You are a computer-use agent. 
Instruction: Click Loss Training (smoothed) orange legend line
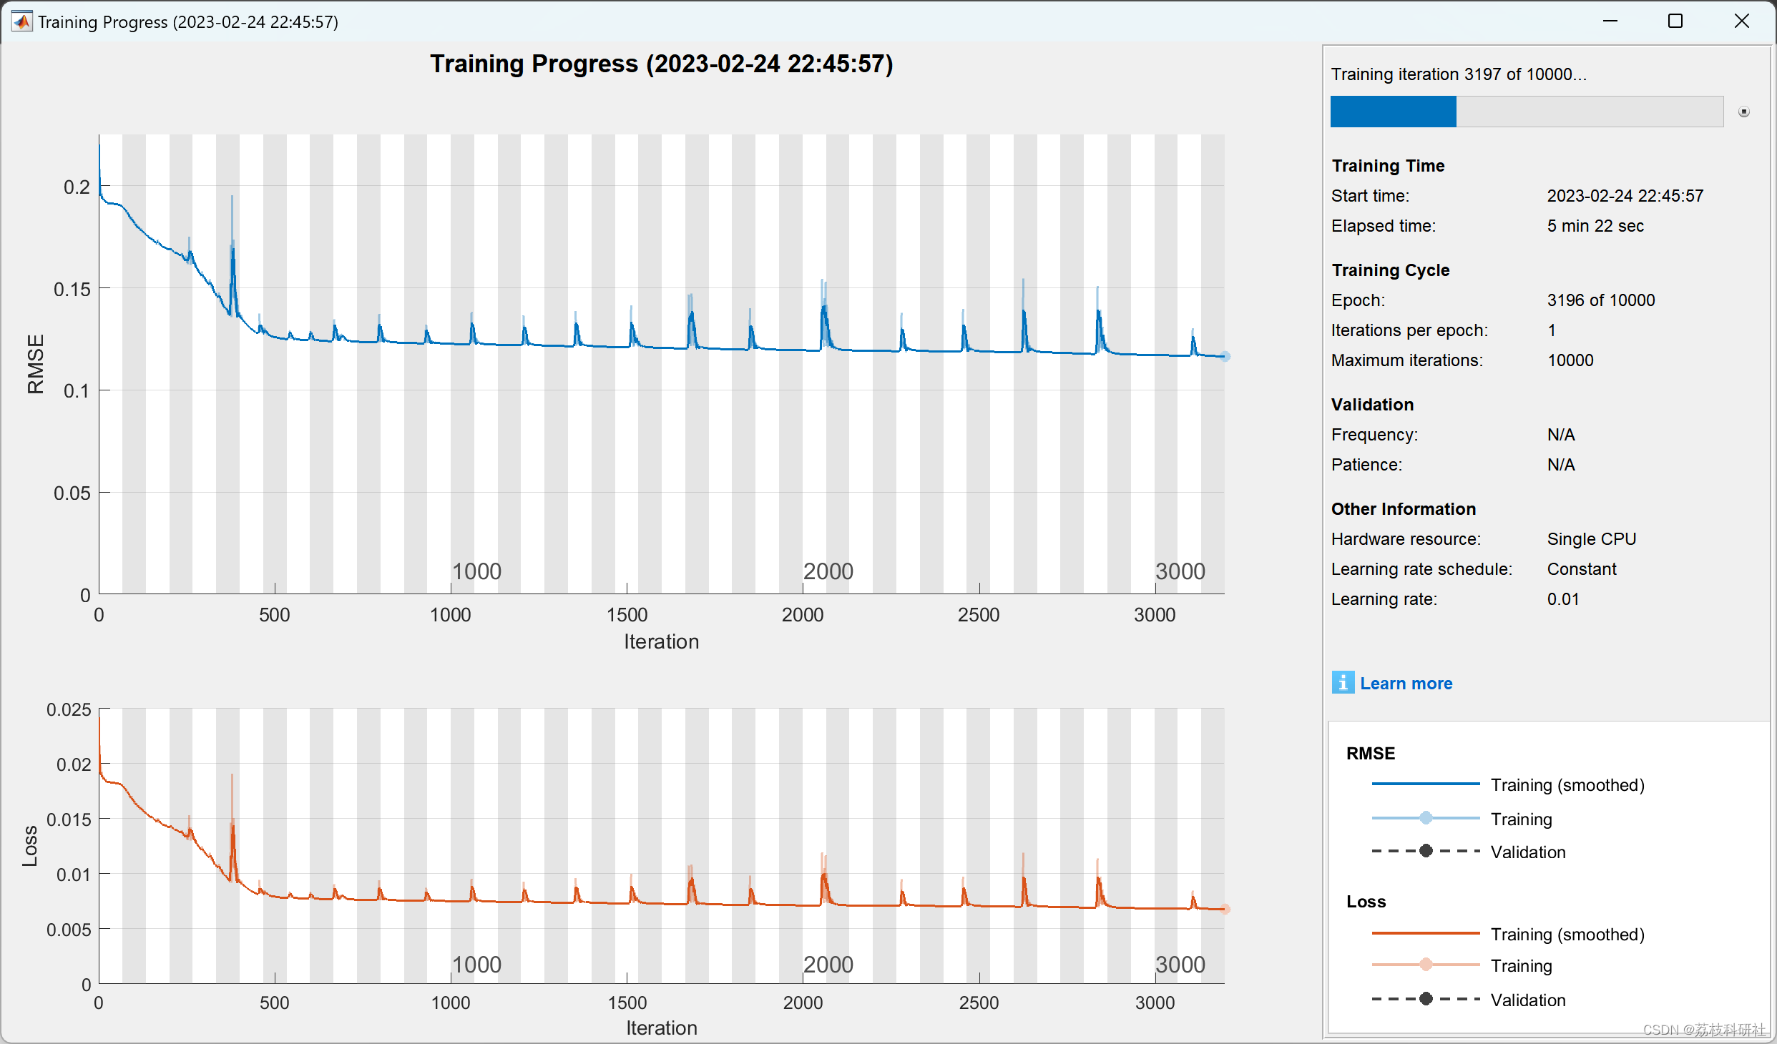pos(1425,933)
